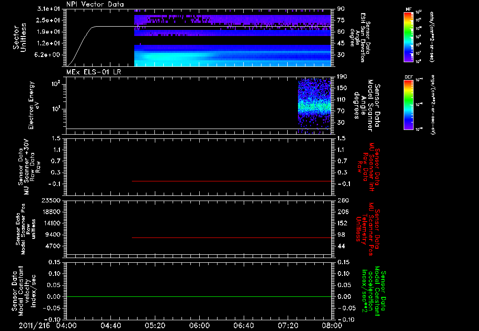Image resolution: width=479 pixels, height=331 pixels.
Task: Click the 07:20 time axis label
Action: [x=288, y=325]
